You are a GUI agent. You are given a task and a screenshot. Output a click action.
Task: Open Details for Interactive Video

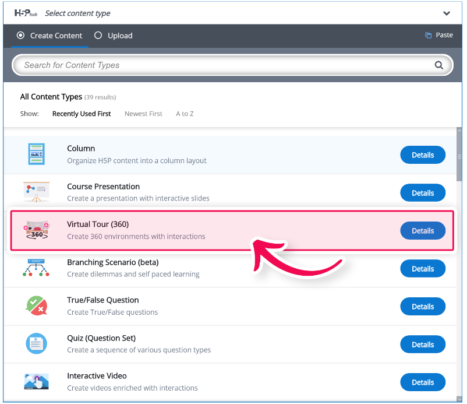[423, 382]
